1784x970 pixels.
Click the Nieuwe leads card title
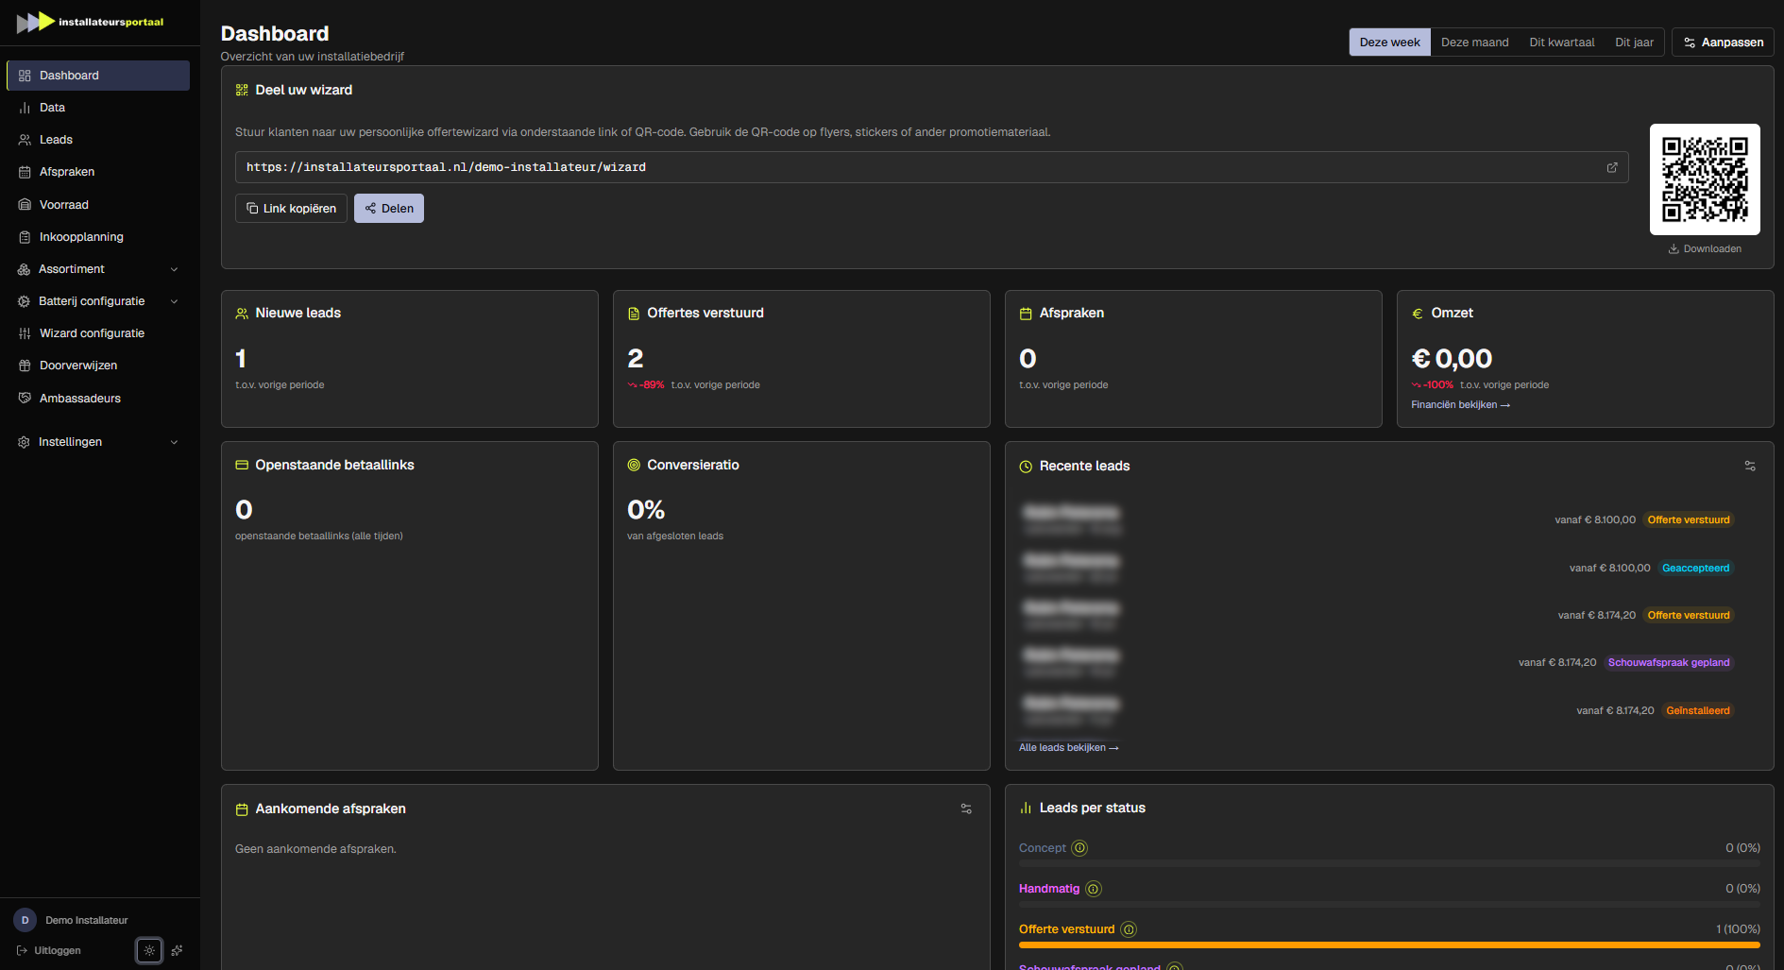click(x=297, y=313)
